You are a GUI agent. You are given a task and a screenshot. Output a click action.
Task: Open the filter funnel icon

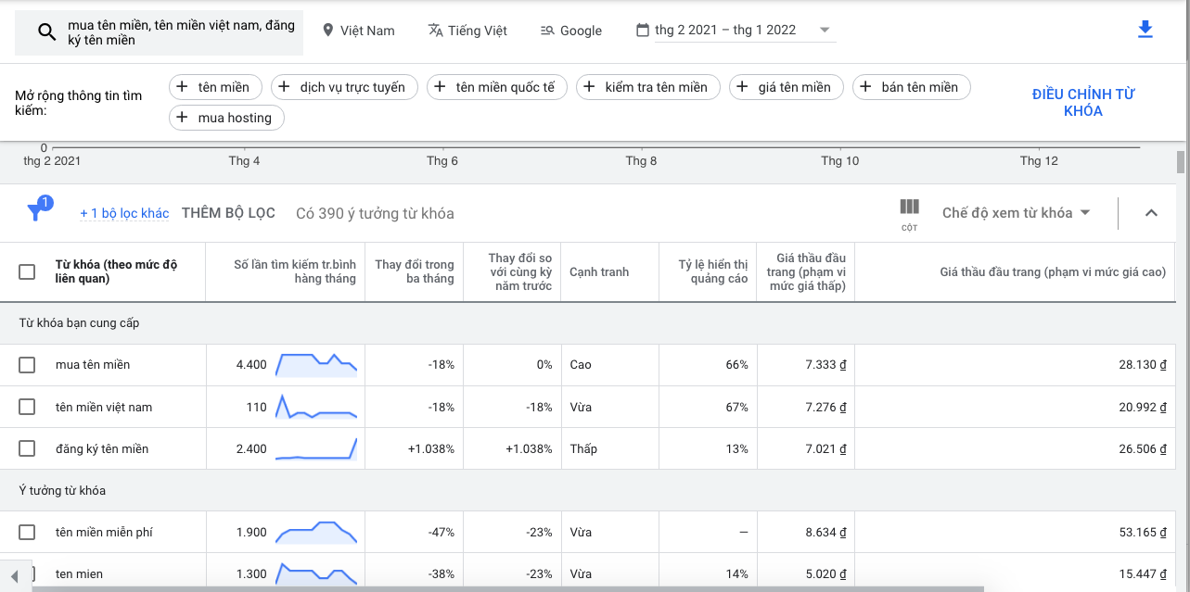(x=35, y=213)
